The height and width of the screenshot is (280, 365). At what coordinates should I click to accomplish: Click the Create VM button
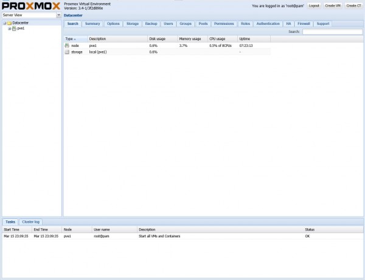[333, 5]
